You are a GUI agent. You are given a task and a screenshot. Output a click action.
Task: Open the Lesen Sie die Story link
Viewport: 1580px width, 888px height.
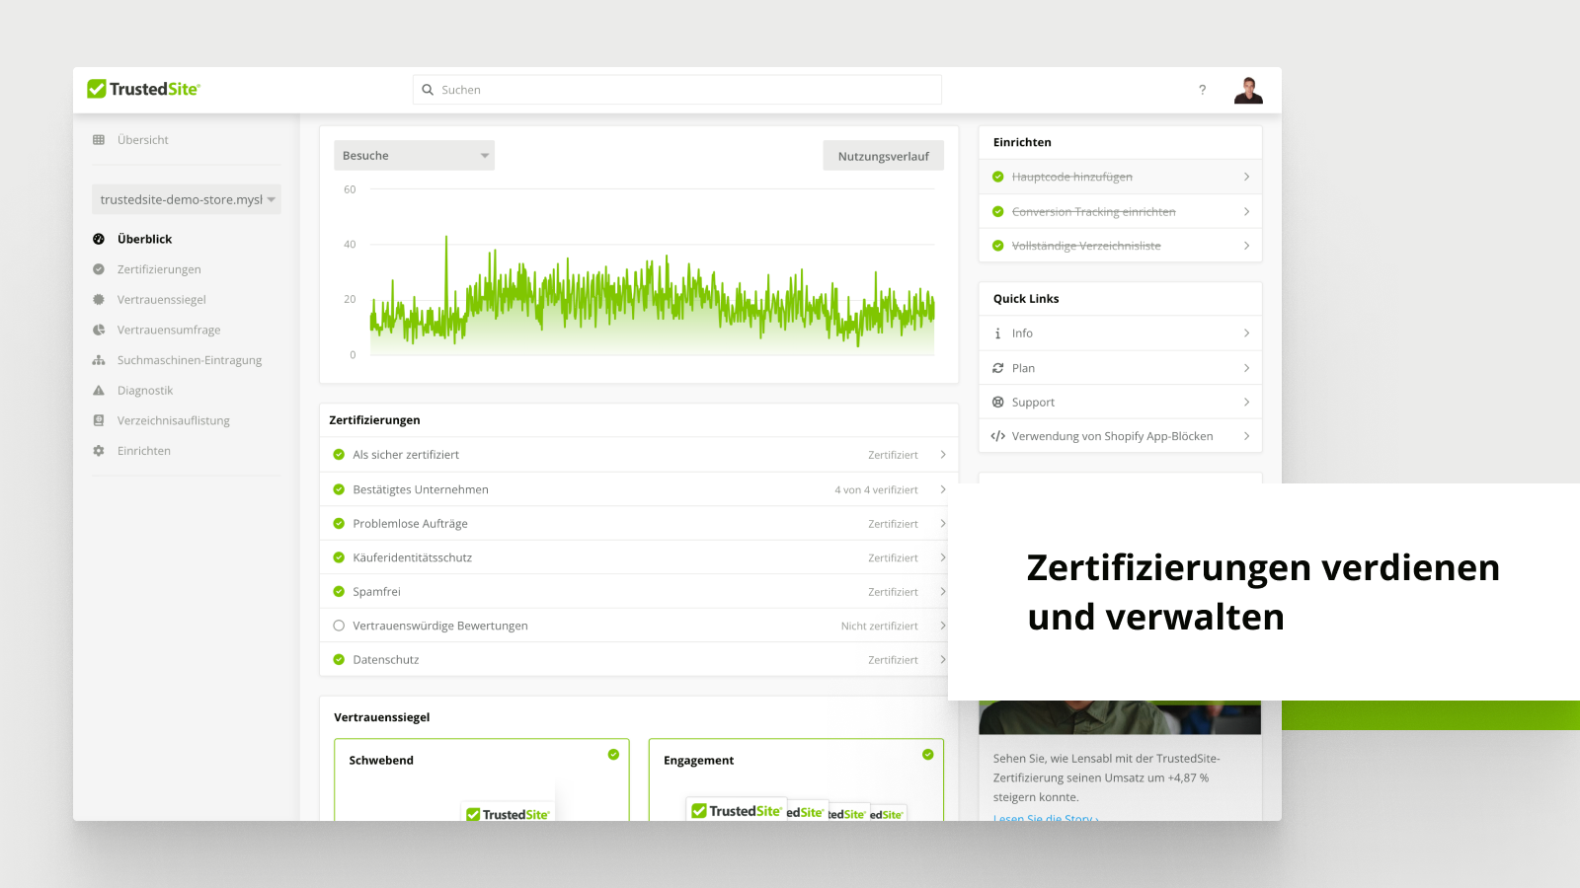pos(1046,817)
